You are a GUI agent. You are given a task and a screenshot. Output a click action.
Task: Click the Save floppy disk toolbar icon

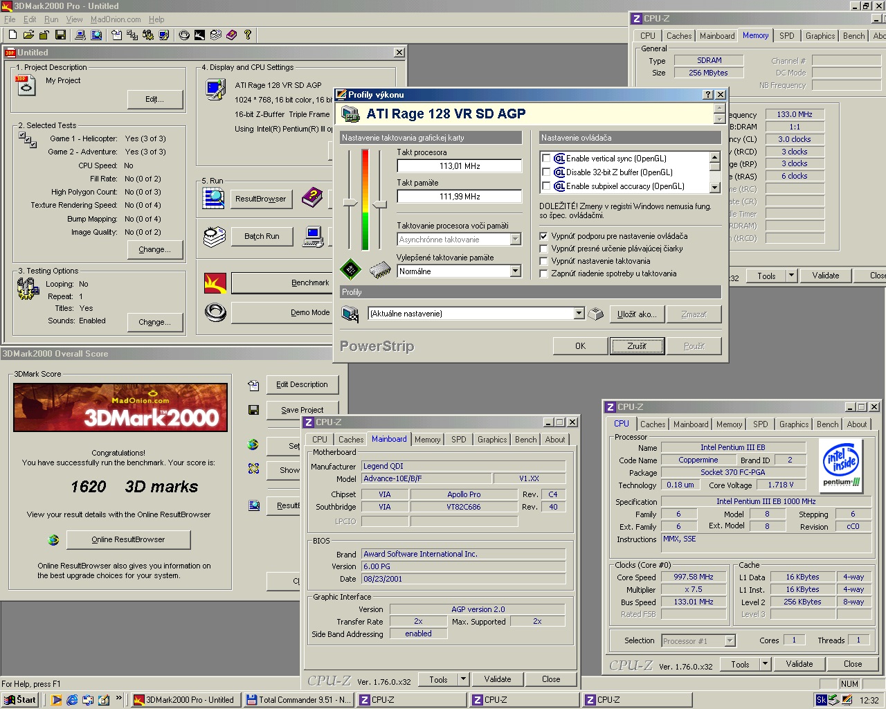tap(60, 35)
